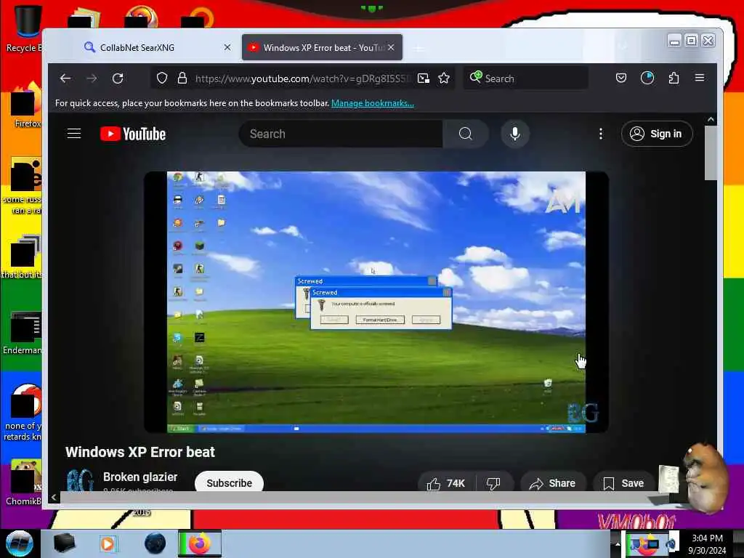Open YouTube guide hamburger menu
744x558 pixels.
pos(74,134)
